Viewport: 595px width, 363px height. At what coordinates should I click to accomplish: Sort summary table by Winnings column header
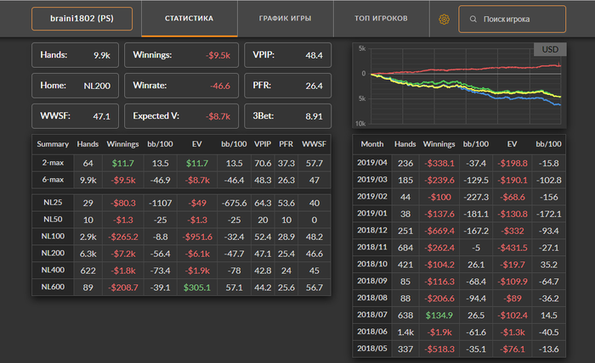pos(122,144)
